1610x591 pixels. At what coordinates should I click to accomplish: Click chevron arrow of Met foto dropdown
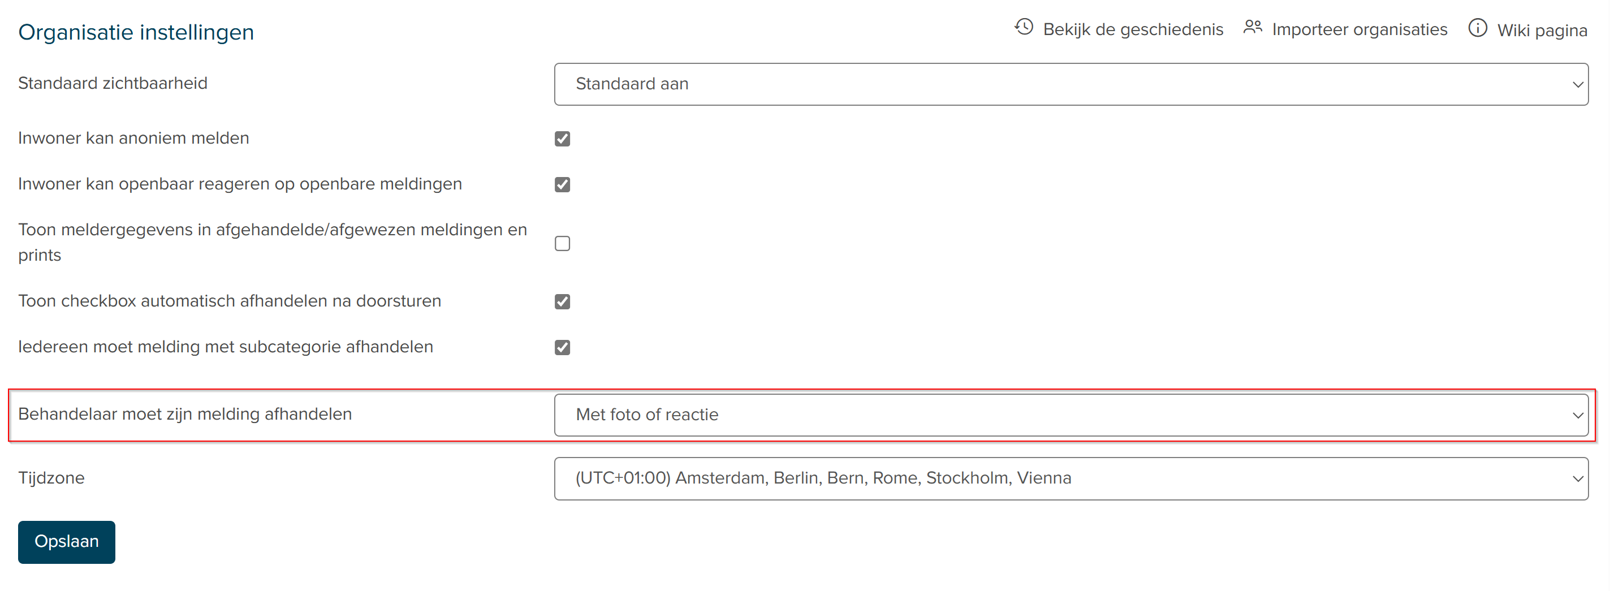tap(1576, 416)
